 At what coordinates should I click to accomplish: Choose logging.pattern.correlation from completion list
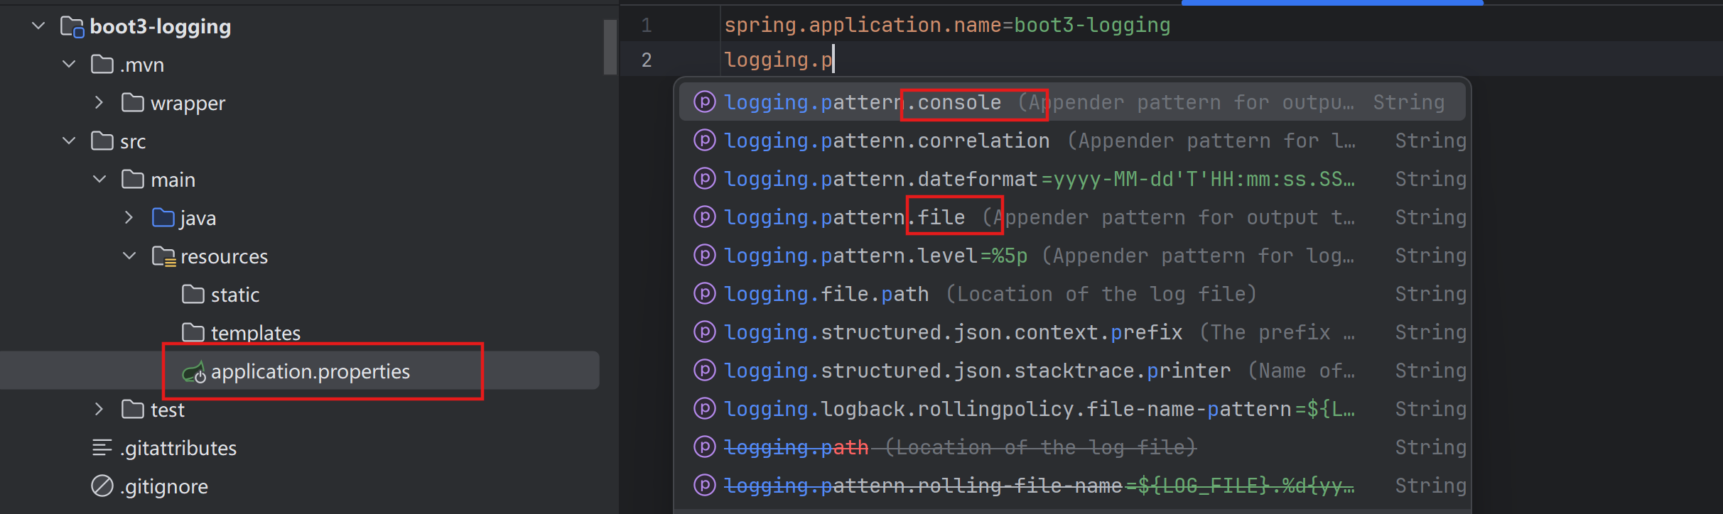(1073, 141)
